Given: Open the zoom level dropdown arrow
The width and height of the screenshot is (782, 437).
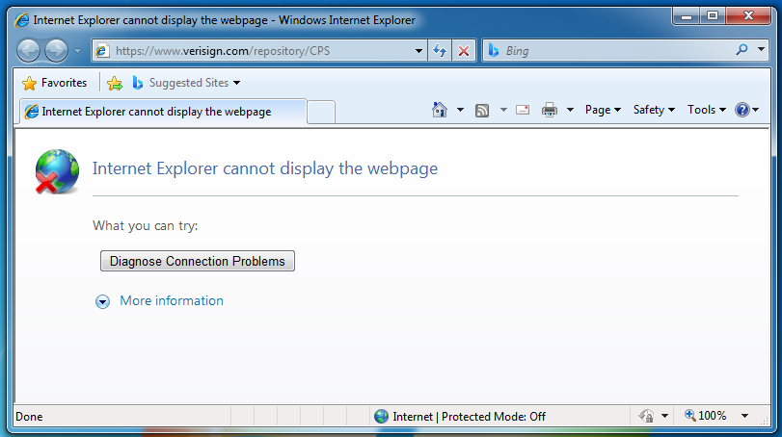Looking at the screenshot, I should click(744, 416).
